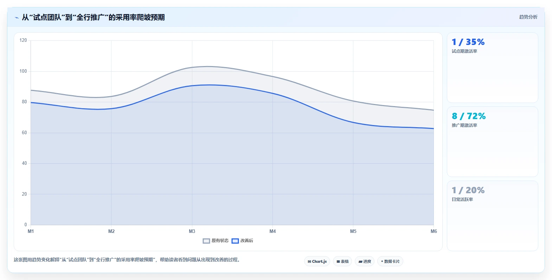
Task: Select the 表格 tag pill
Action: point(342,261)
